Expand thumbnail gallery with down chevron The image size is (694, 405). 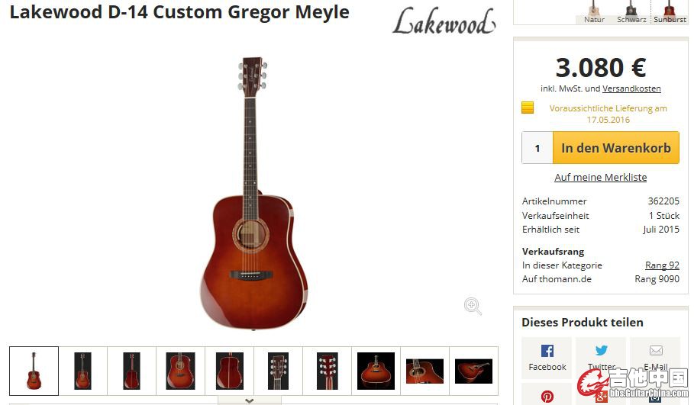[249, 400]
